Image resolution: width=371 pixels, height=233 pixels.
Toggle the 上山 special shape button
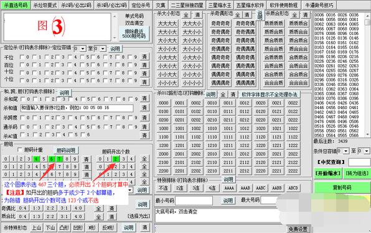[x=37, y=227]
